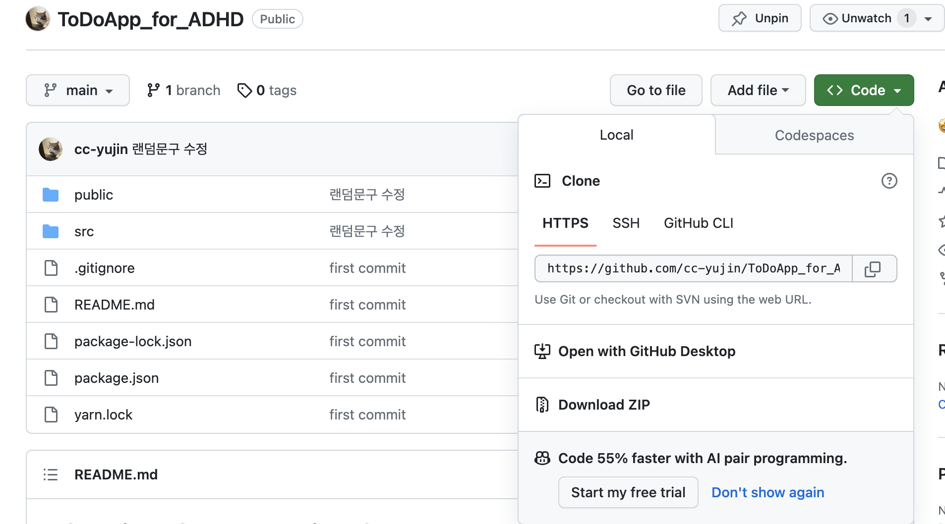The width and height of the screenshot is (945, 524).
Task: Click the cc-yujin commit author avatar
Action: click(x=51, y=149)
